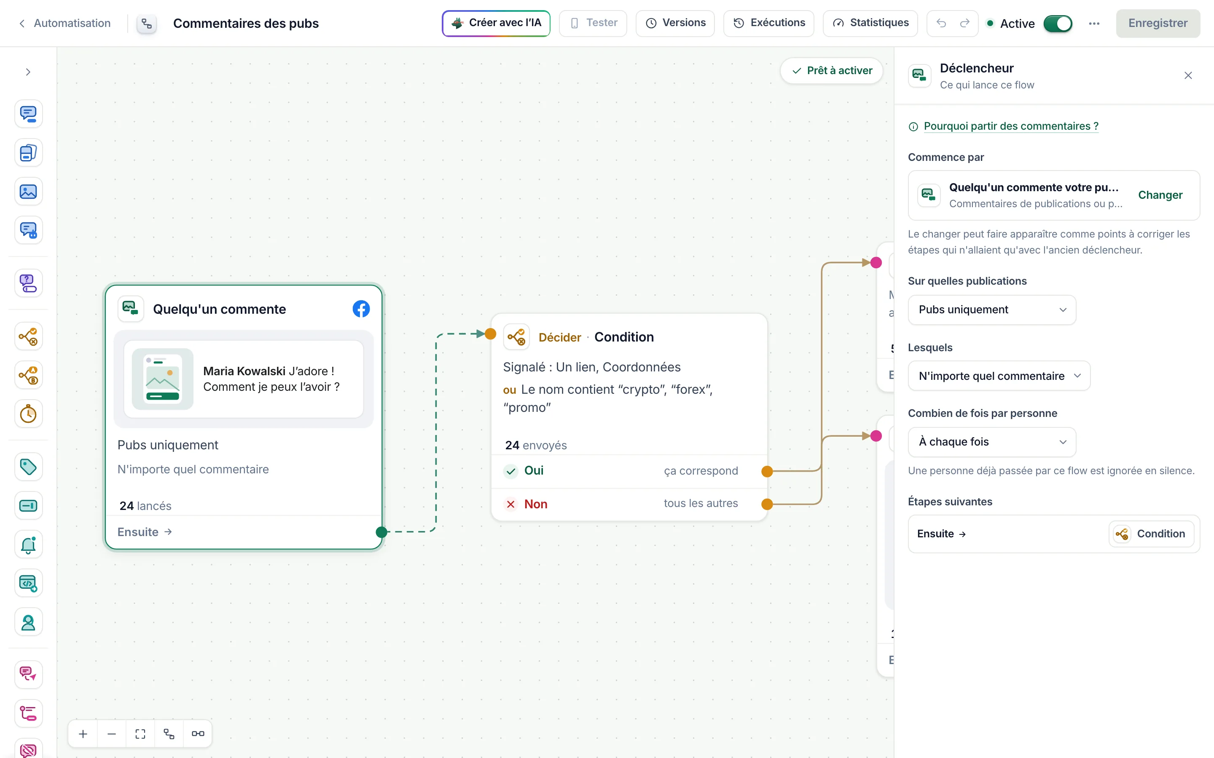Open the three-dot more options menu
The height and width of the screenshot is (758, 1214).
(1094, 24)
